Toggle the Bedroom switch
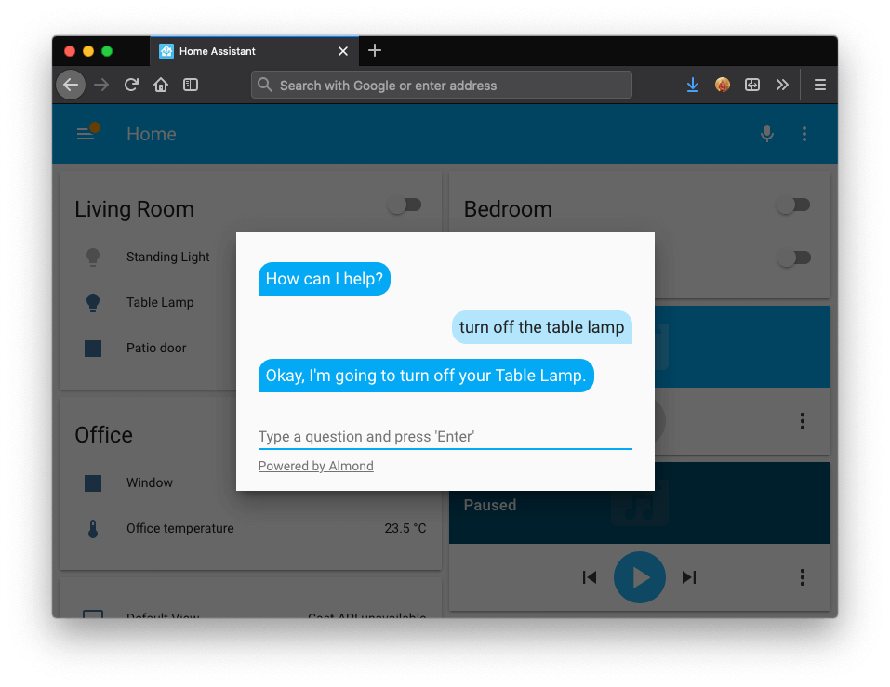Viewport: 890px width, 687px height. pos(793,204)
